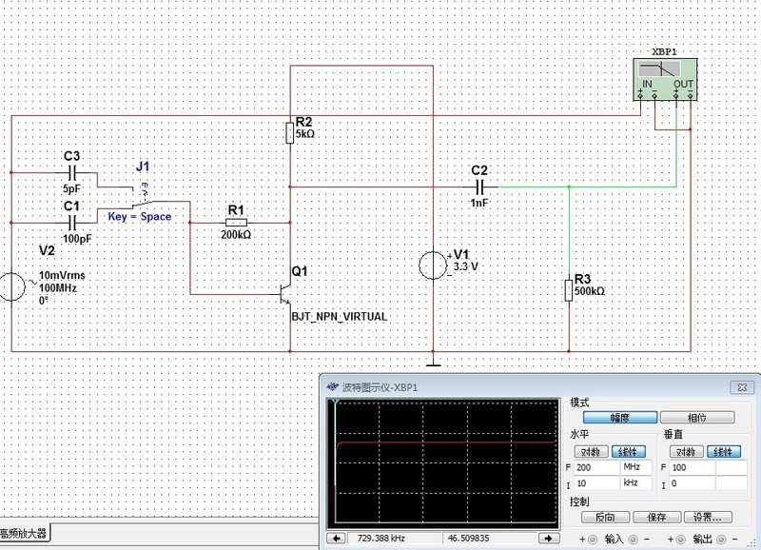Select resistor R3 symbol

568,289
